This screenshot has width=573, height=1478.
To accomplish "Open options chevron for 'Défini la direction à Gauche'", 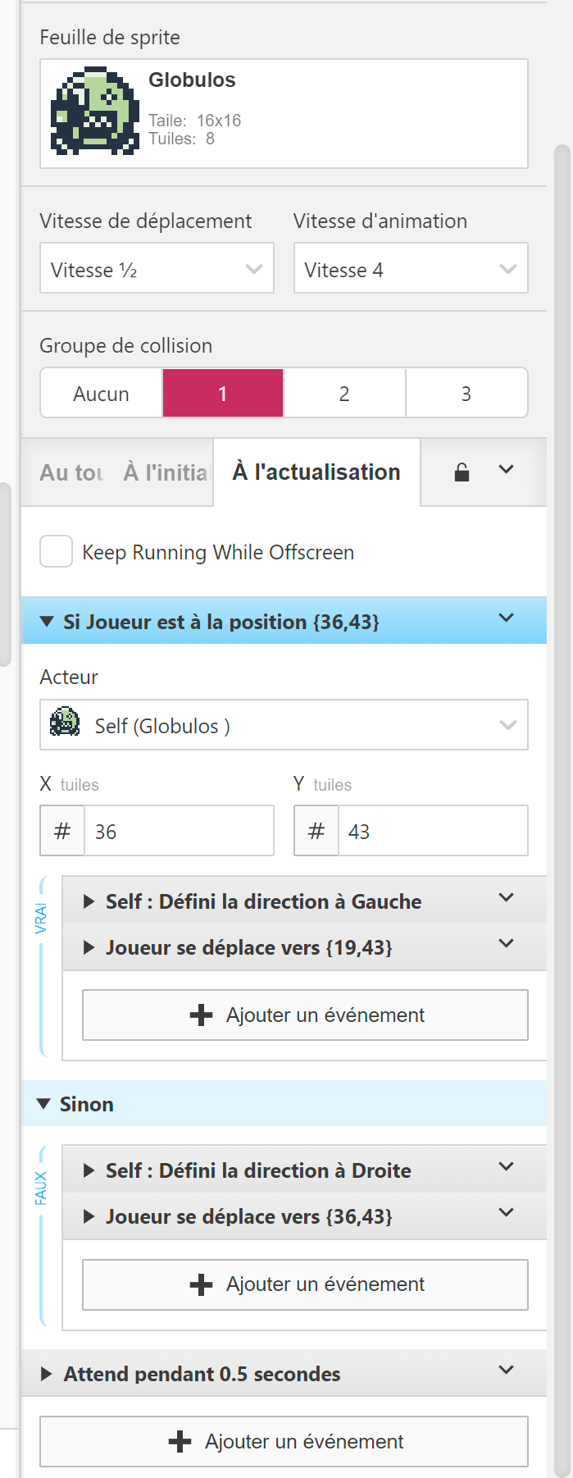I will pos(507,898).
